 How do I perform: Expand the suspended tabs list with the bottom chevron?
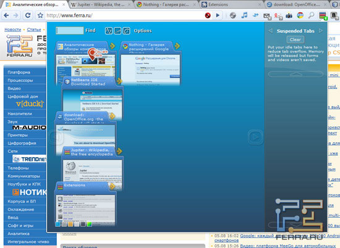[296, 225]
